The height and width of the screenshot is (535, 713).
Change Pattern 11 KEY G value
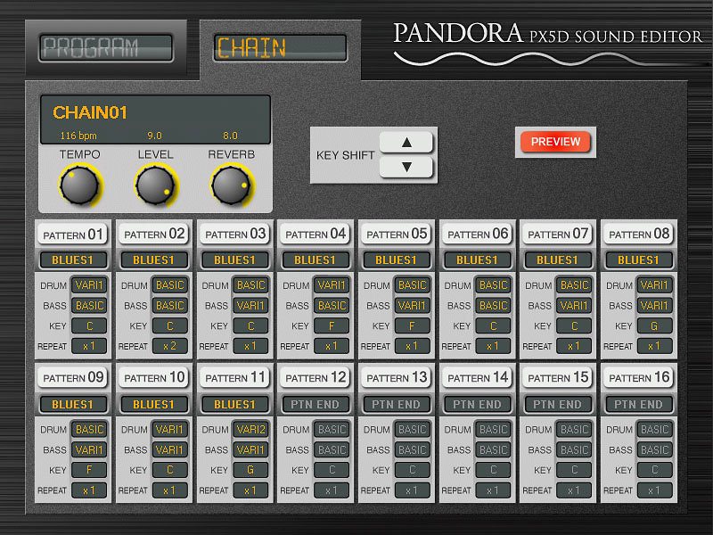pyautogui.click(x=251, y=470)
